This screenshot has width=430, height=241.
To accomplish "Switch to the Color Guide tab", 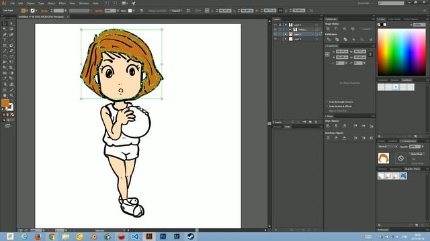I will coord(394,19).
